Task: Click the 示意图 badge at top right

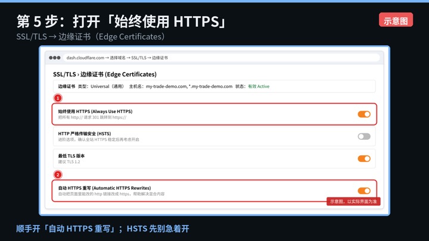Action: (x=396, y=20)
